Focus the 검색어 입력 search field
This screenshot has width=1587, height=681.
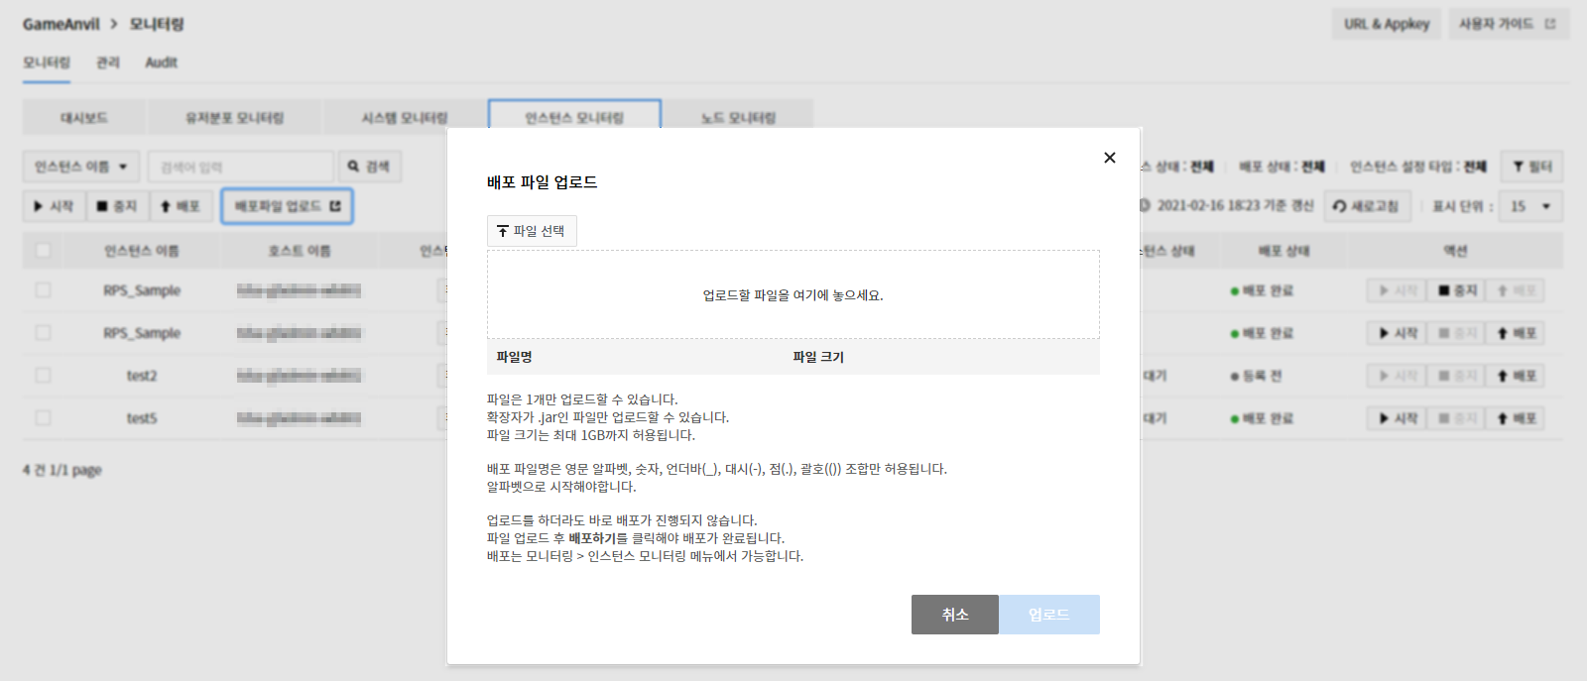pyautogui.click(x=241, y=167)
